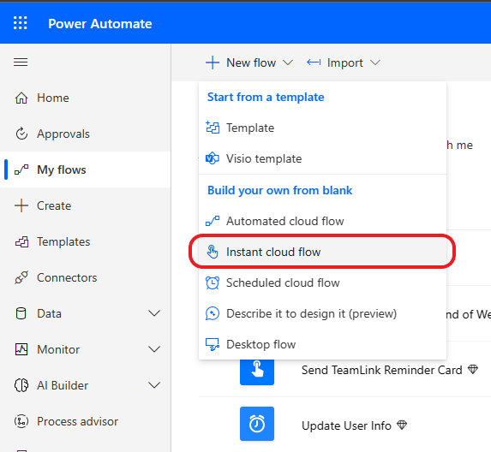Click the Process advisor icon
Image resolution: width=491 pixels, height=452 pixels.
(x=21, y=421)
